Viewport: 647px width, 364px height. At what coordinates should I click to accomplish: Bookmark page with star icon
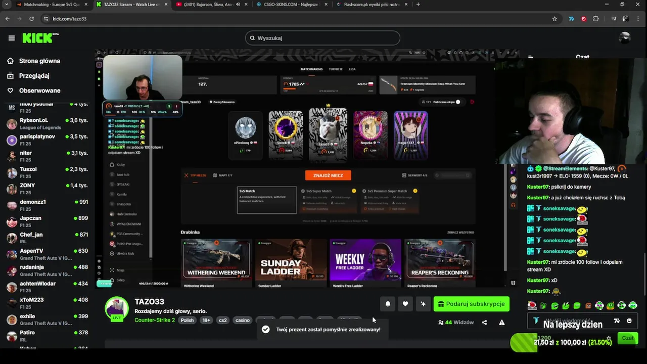coord(554,19)
